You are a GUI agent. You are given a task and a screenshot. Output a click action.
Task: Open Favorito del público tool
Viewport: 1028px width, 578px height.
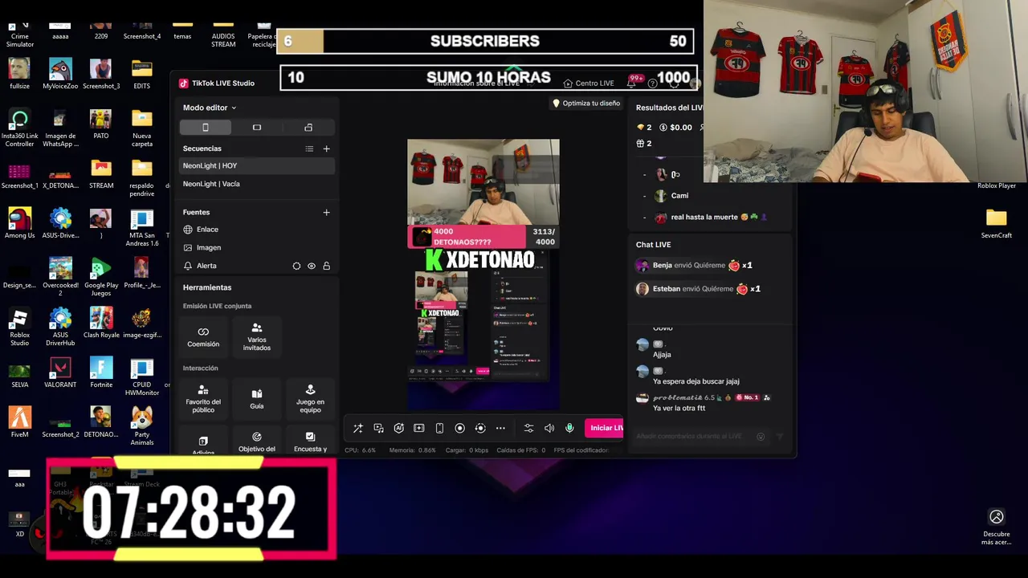tap(203, 399)
